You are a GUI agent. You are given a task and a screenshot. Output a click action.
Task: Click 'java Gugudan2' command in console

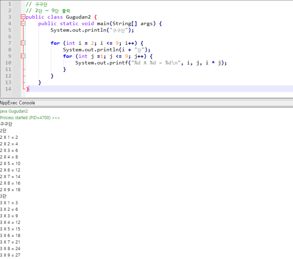(14, 111)
